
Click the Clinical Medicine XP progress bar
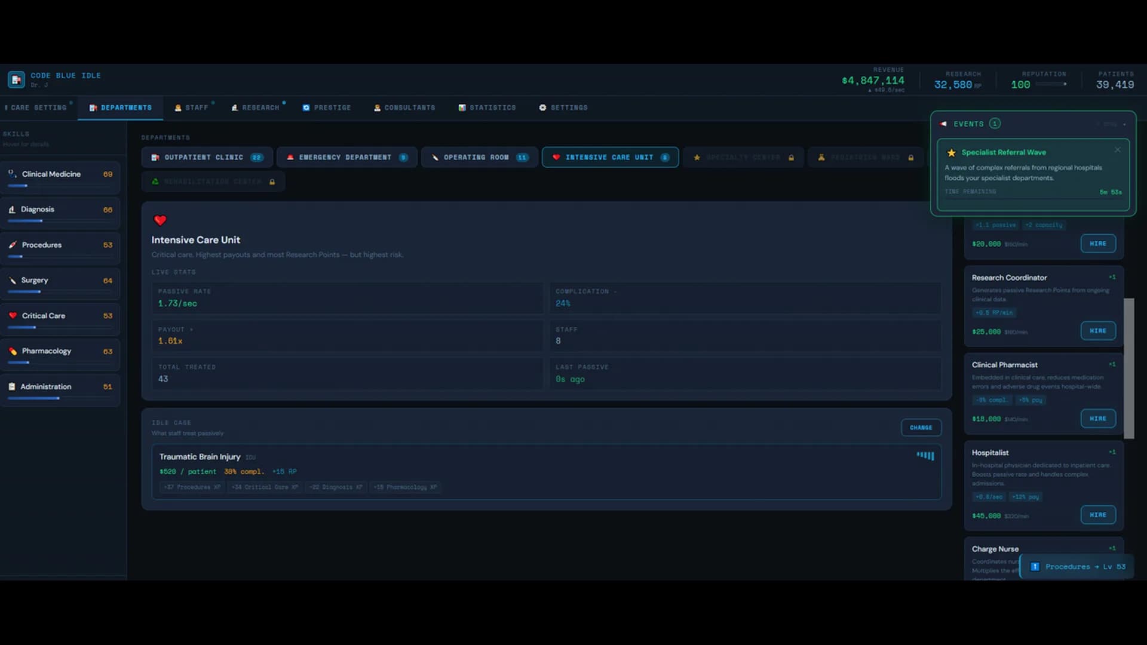pos(60,186)
